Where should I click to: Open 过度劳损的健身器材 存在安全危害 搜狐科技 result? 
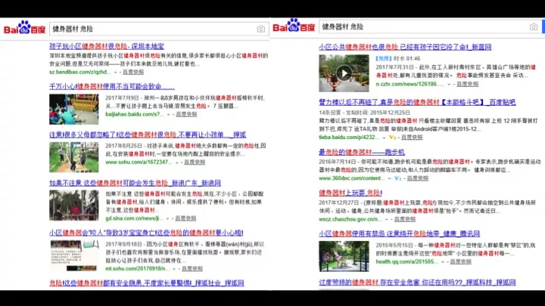point(417,283)
